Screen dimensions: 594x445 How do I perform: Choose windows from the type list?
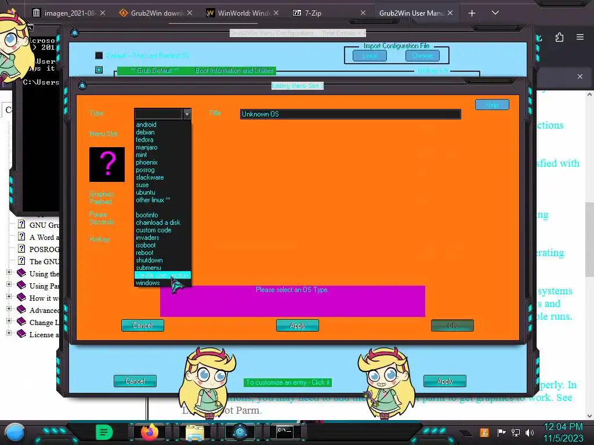(x=148, y=283)
